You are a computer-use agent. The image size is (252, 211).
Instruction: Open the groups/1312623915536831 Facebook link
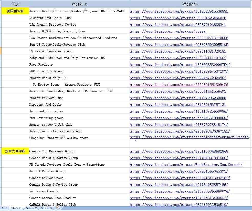tap(179, 11)
